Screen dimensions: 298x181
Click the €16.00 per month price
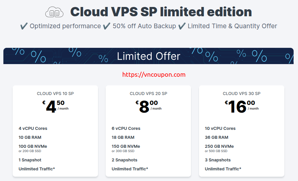(241, 107)
